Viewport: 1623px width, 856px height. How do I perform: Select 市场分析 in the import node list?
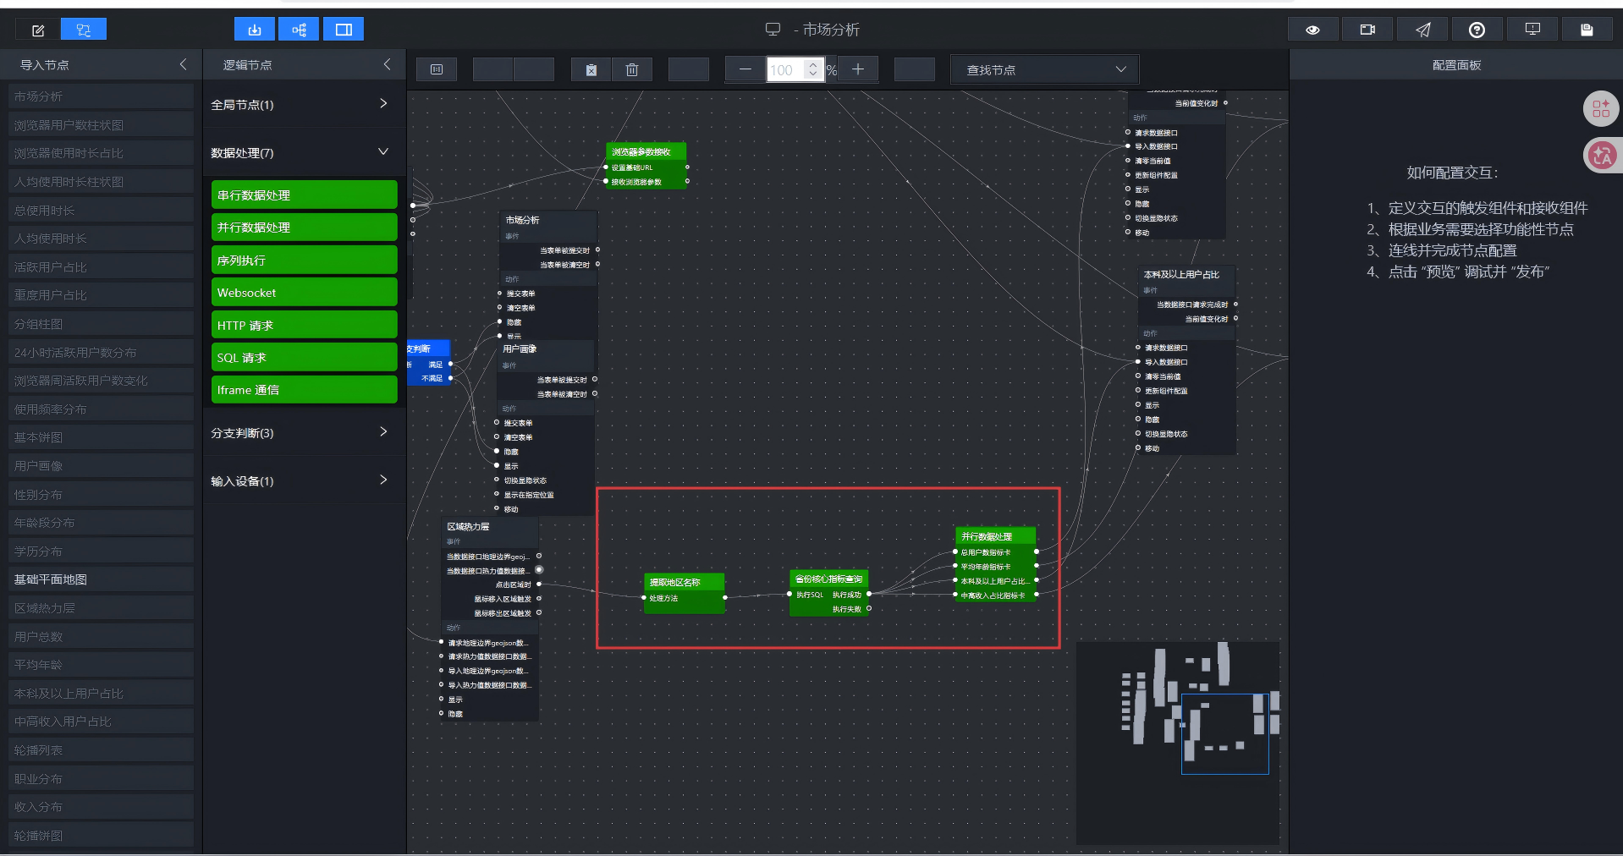(101, 96)
